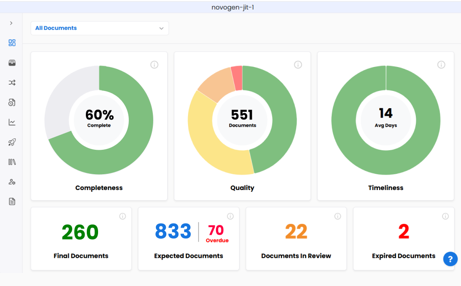Open the document with clock icon
This screenshot has width=461, height=286.
tap(12, 102)
